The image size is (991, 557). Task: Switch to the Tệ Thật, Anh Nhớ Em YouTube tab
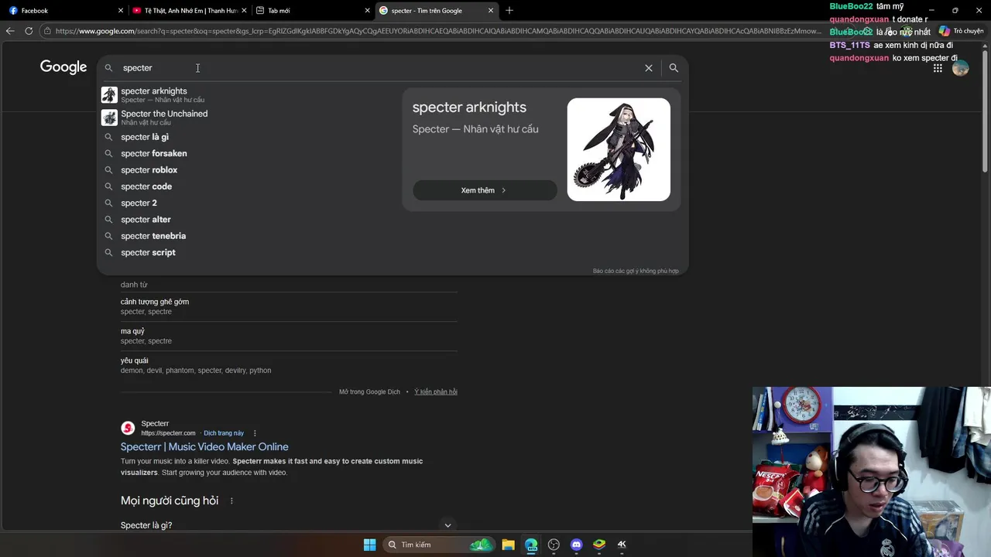(x=189, y=11)
